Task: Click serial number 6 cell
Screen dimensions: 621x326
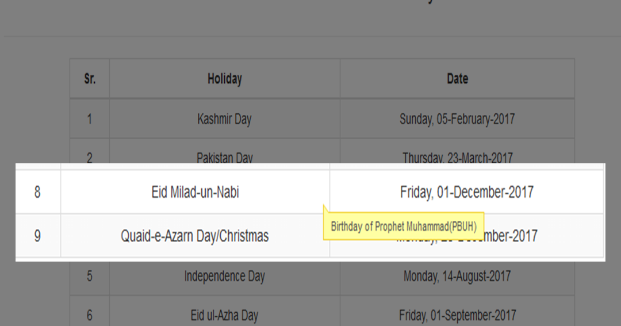Action: (x=90, y=315)
